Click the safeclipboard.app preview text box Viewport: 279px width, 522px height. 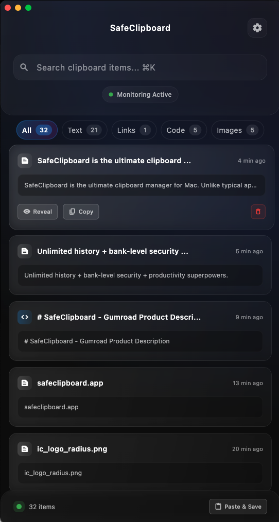click(140, 407)
